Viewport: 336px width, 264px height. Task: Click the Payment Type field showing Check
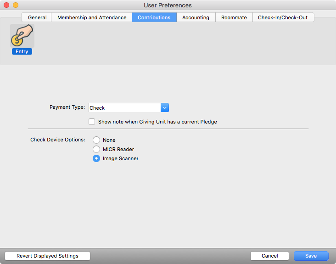(x=124, y=108)
